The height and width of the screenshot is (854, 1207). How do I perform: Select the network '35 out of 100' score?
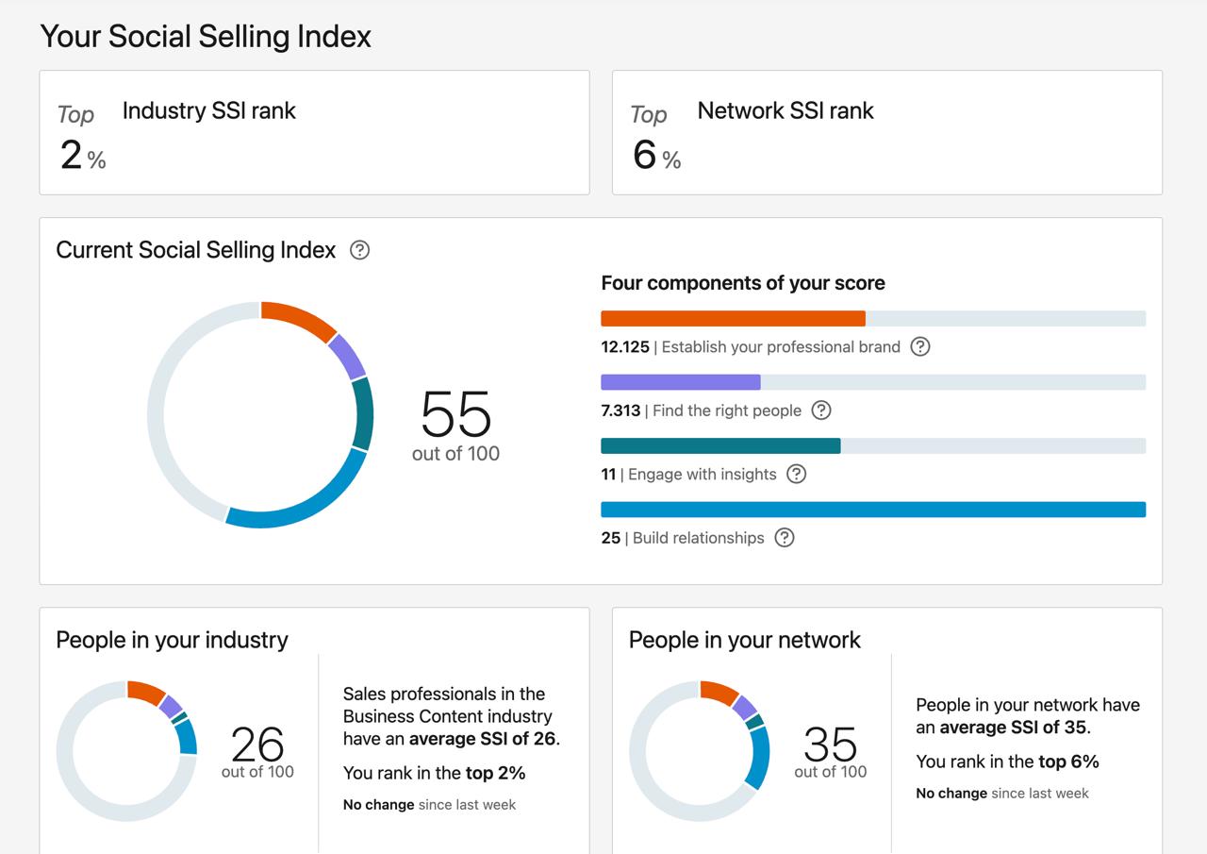[831, 752]
